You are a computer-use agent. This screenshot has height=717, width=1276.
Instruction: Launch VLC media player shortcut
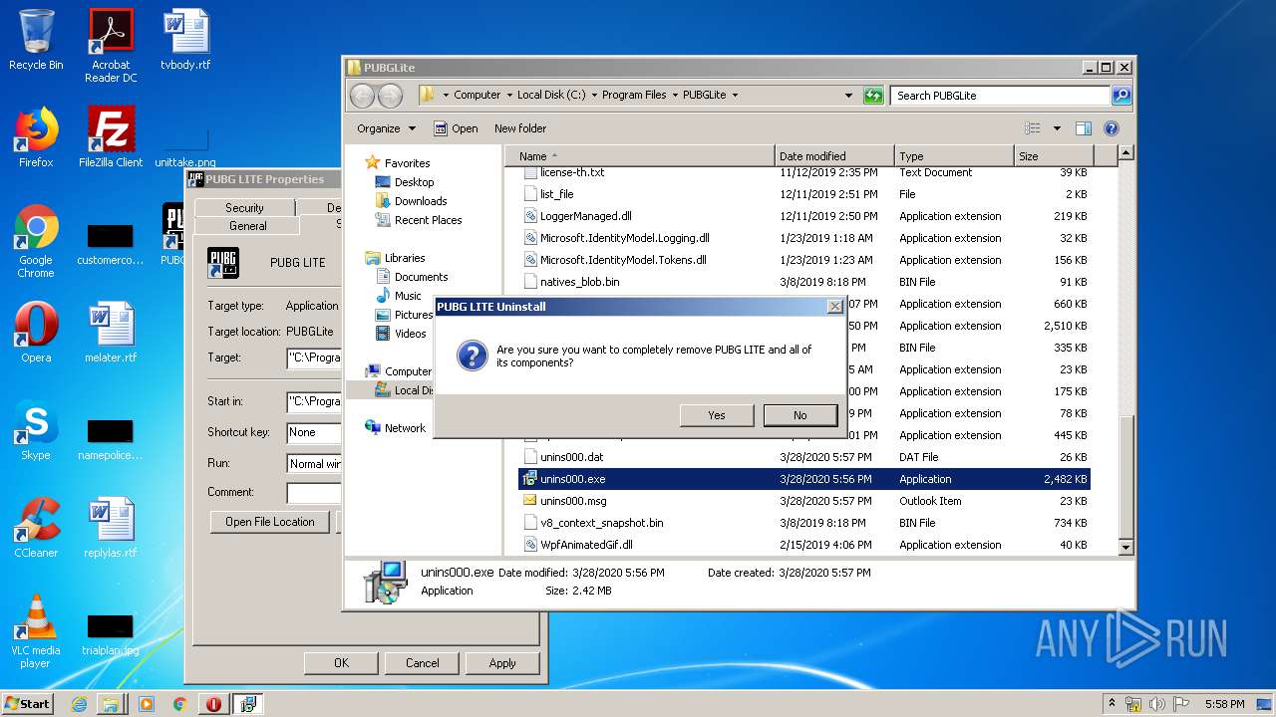[36, 631]
